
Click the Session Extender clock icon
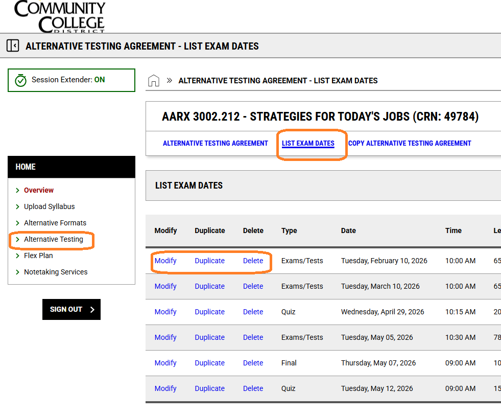[x=21, y=80]
